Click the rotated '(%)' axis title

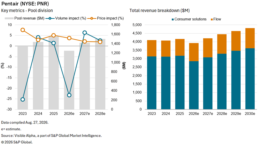3,66
